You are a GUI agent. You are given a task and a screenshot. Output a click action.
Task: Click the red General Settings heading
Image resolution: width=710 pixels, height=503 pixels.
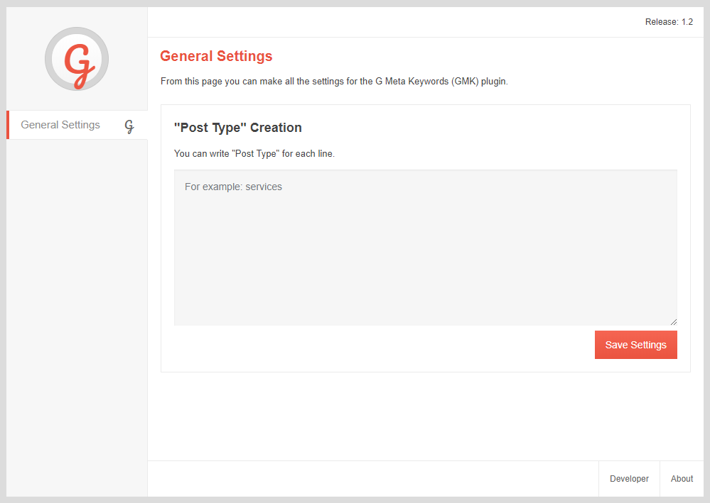[x=216, y=56]
